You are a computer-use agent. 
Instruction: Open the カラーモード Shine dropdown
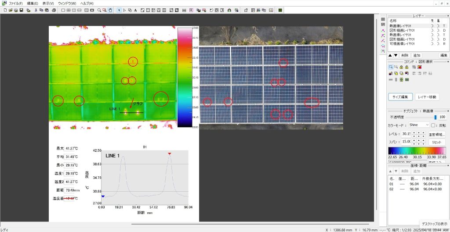[419, 125]
